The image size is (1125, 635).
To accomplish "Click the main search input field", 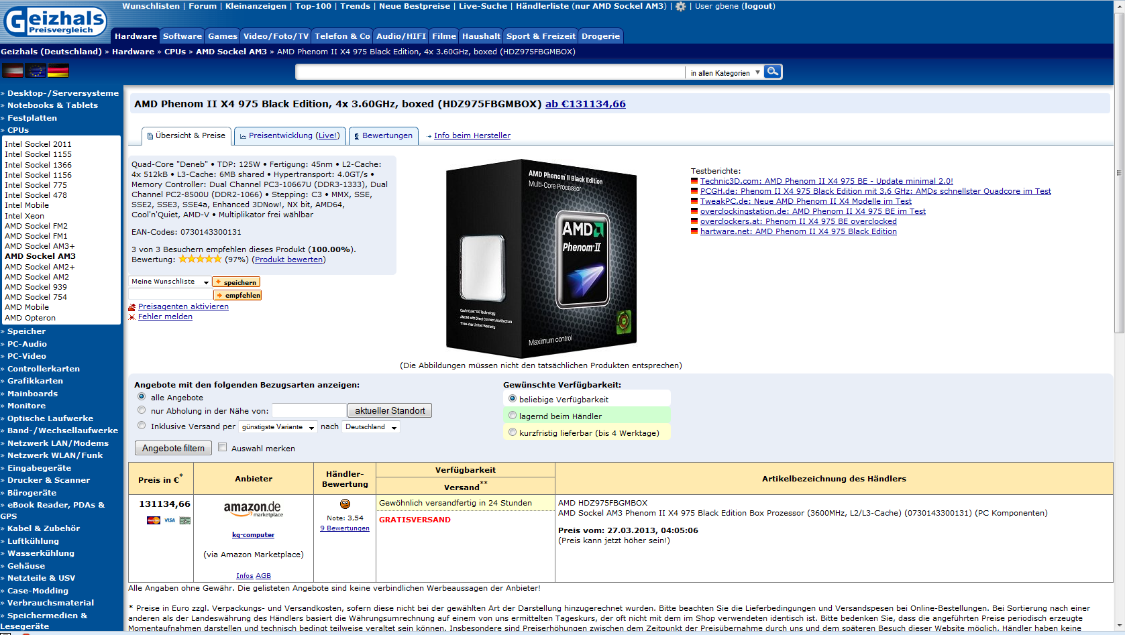I will (x=490, y=72).
